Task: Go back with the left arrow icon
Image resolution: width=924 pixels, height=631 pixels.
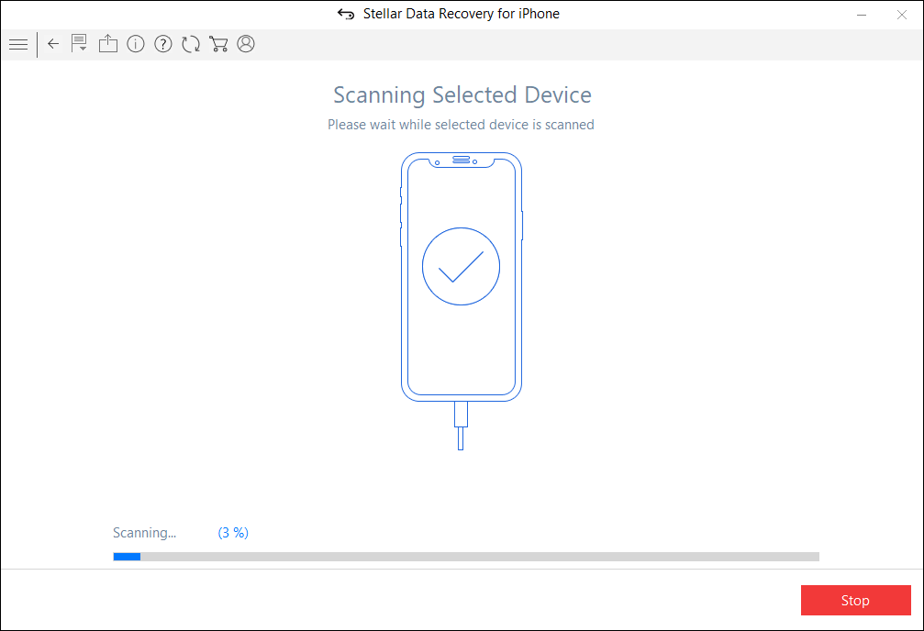Action: [53, 44]
